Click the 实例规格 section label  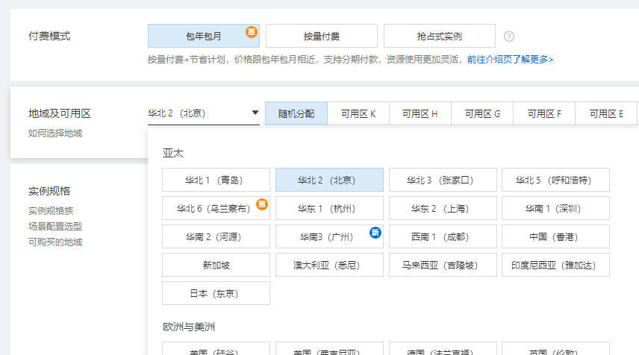coord(49,191)
